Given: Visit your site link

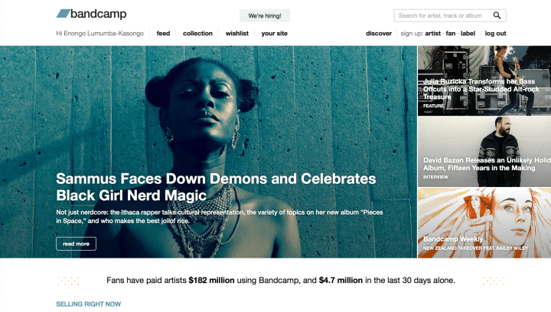Looking at the screenshot, I should pyautogui.click(x=274, y=34).
